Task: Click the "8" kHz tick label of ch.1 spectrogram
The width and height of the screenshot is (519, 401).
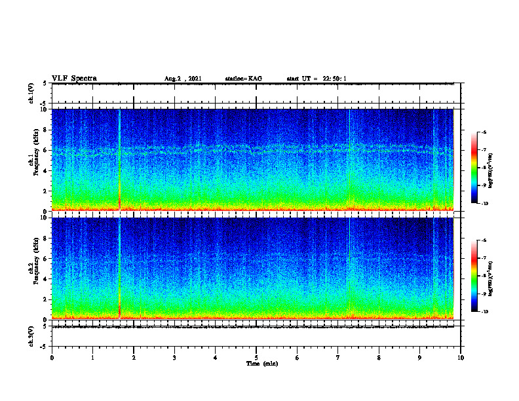Action: (x=46, y=130)
